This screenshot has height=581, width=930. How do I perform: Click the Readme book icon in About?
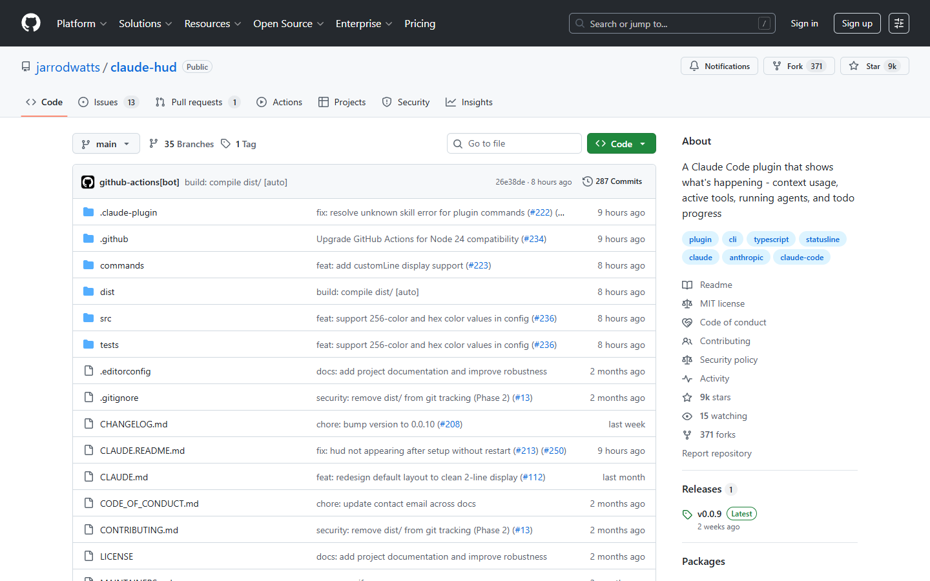click(687, 285)
